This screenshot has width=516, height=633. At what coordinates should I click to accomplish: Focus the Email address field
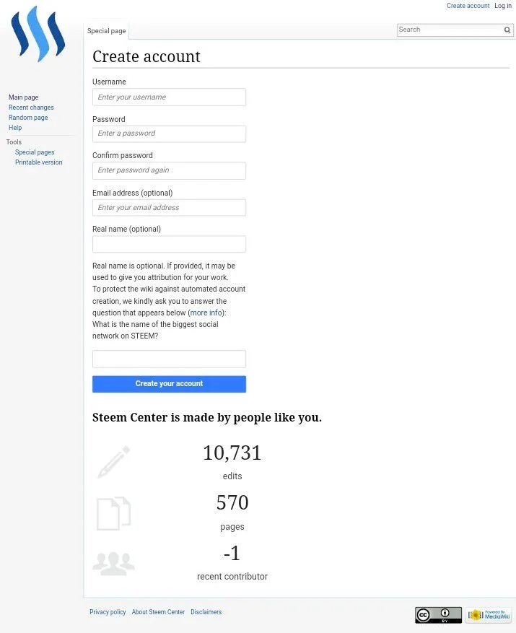169,207
